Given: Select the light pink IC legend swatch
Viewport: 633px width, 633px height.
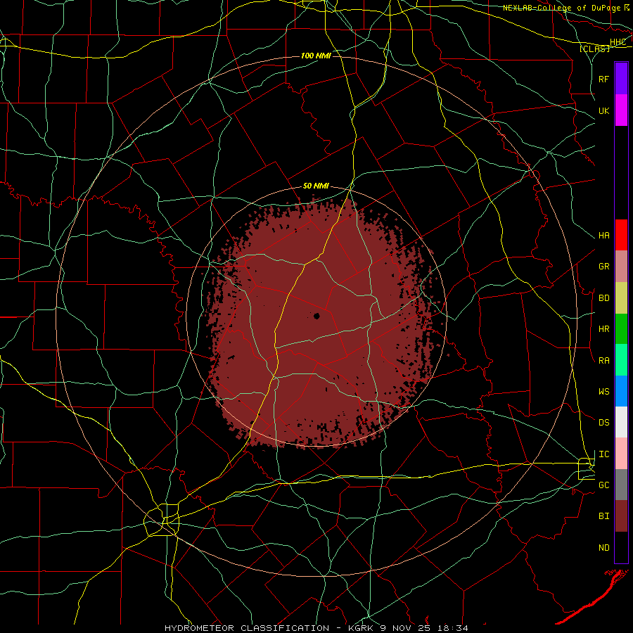Looking at the screenshot, I should click(x=621, y=454).
